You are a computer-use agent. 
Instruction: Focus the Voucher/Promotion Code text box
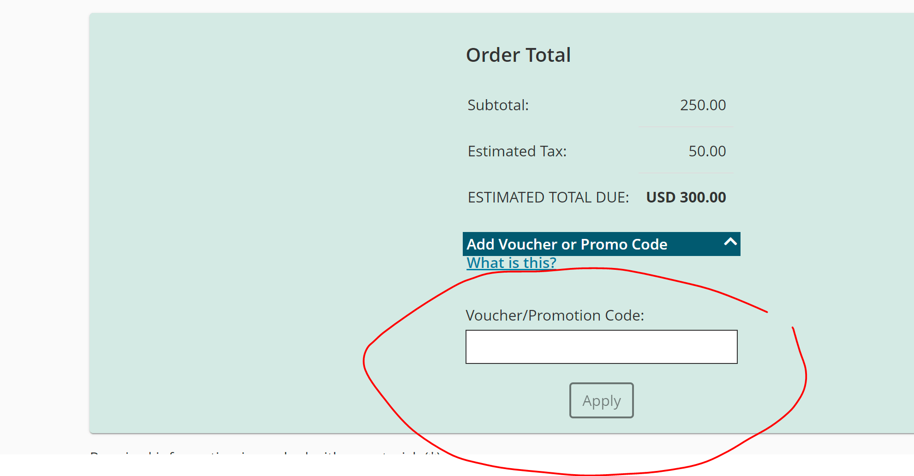602,347
